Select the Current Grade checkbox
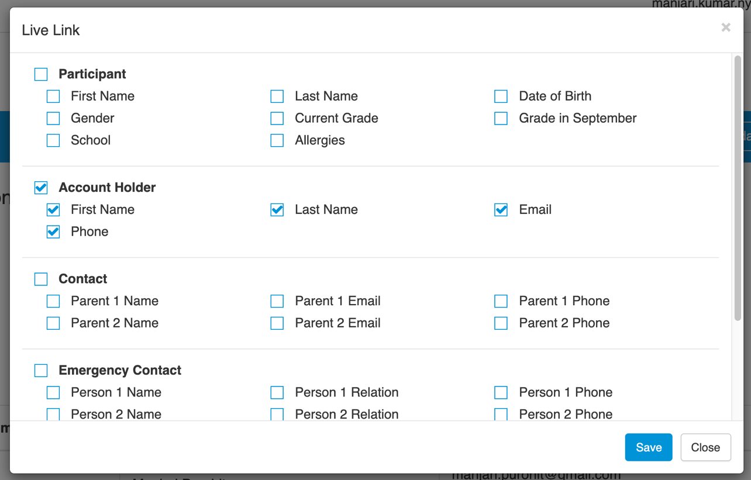751x480 pixels. coord(277,119)
